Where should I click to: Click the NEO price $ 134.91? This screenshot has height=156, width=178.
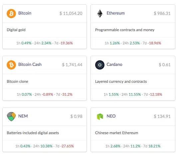coord(162,117)
